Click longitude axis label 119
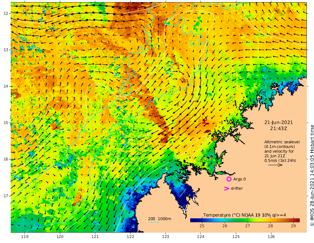Screen dimensions: 314x243 click(x=25, y=237)
